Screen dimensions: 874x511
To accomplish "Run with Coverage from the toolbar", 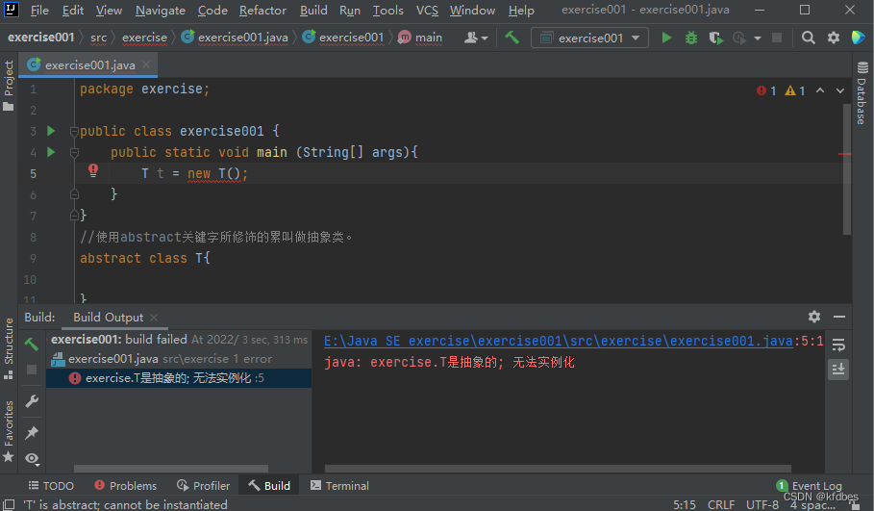I will [x=715, y=38].
